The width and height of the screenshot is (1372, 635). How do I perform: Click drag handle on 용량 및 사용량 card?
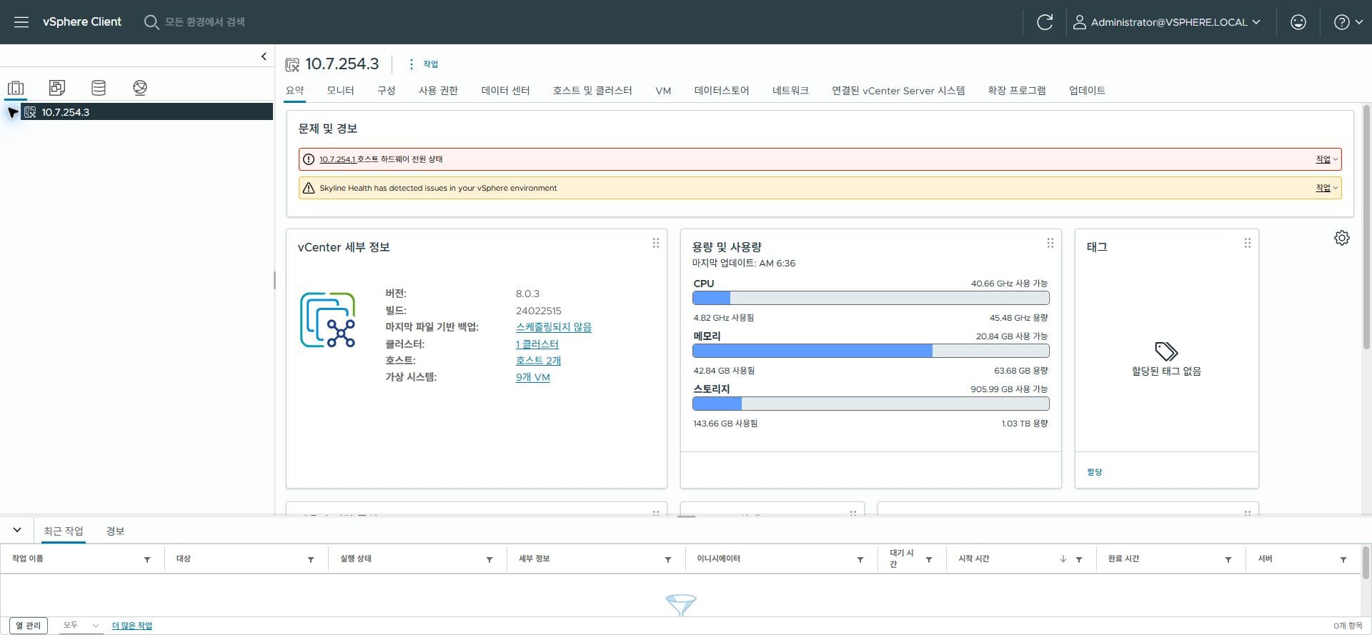click(x=1050, y=243)
